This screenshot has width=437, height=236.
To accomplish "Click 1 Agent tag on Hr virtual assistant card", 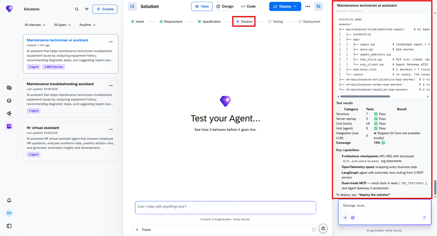I will (33, 155).
